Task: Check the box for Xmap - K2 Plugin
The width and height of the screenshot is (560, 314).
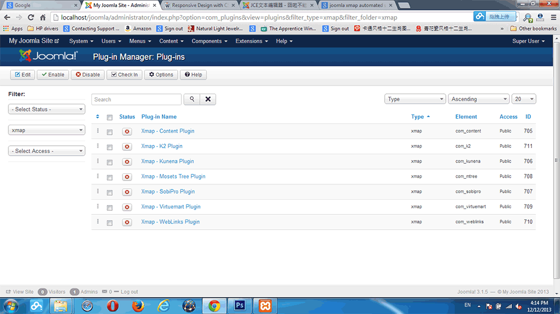Action: (x=110, y=147)
